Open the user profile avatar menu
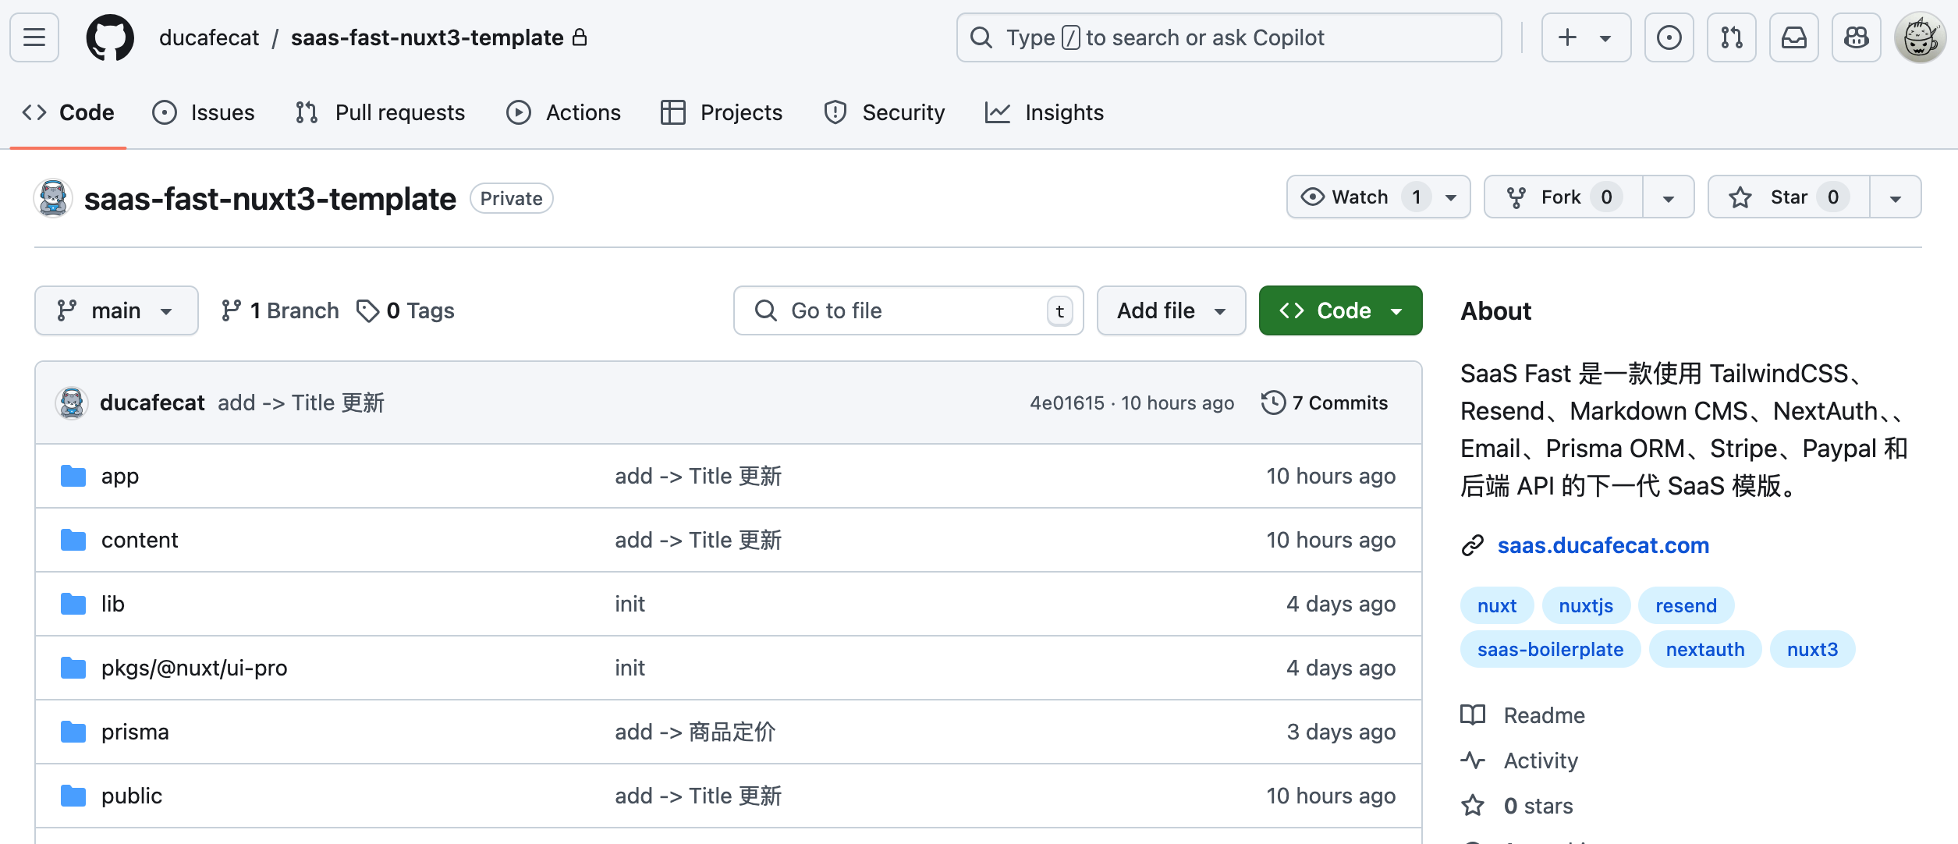 coord(1920,37)
